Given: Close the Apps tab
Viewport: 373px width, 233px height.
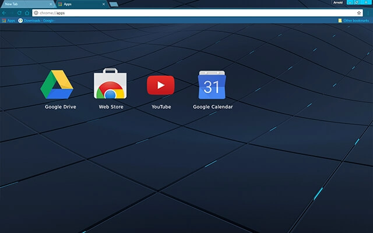Looking at the screenshot, I should click(x=104, y=4).
